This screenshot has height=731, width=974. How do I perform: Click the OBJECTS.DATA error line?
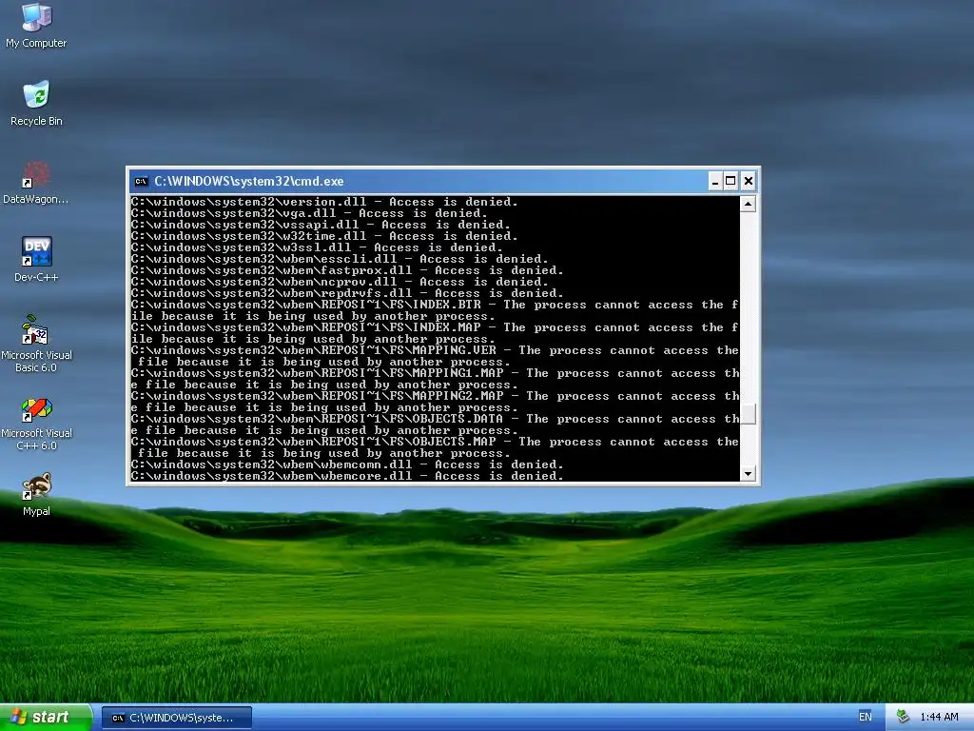[435, 425]
